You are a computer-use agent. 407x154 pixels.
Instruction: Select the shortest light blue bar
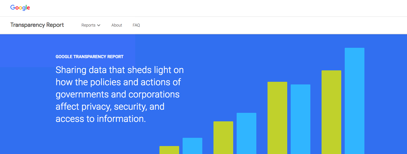[x=192, y=146]
